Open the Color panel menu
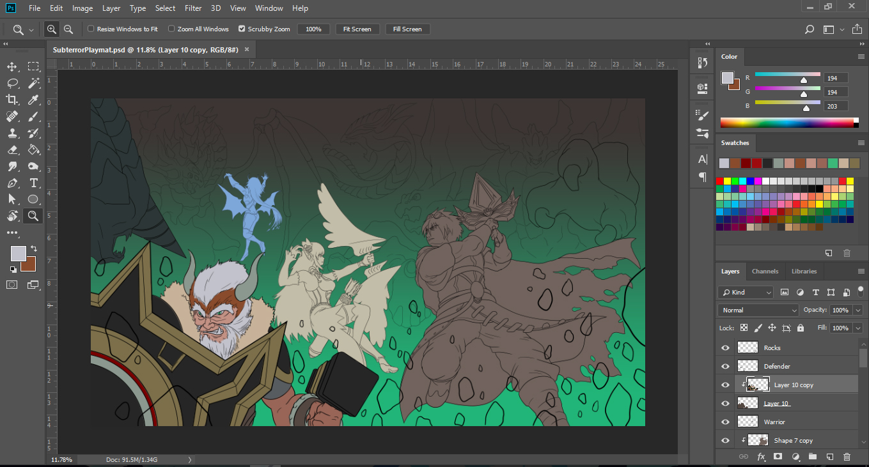The image size is (869, 467). 861,57
